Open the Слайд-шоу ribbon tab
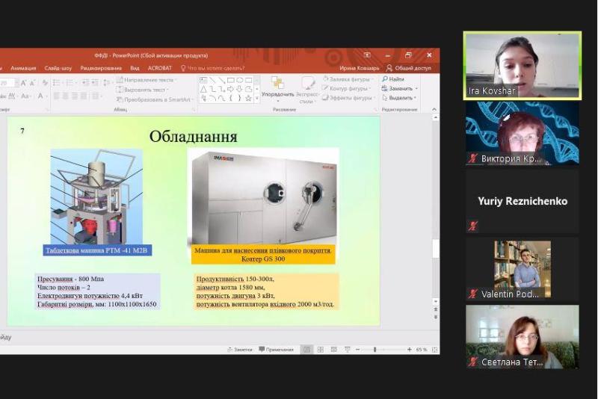 point(58,67)
